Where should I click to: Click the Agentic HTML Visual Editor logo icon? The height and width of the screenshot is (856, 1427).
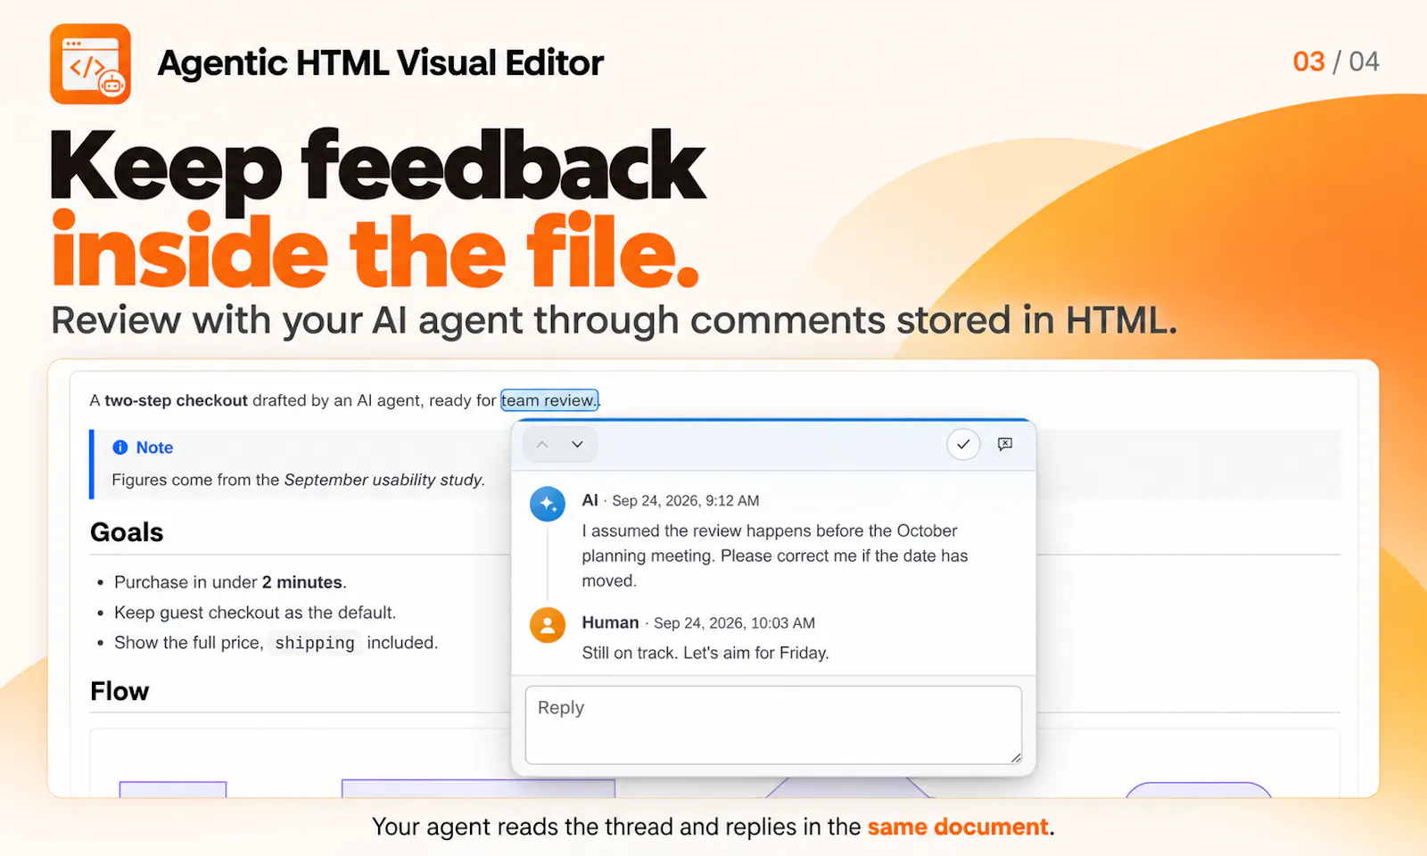click(90, 64)
